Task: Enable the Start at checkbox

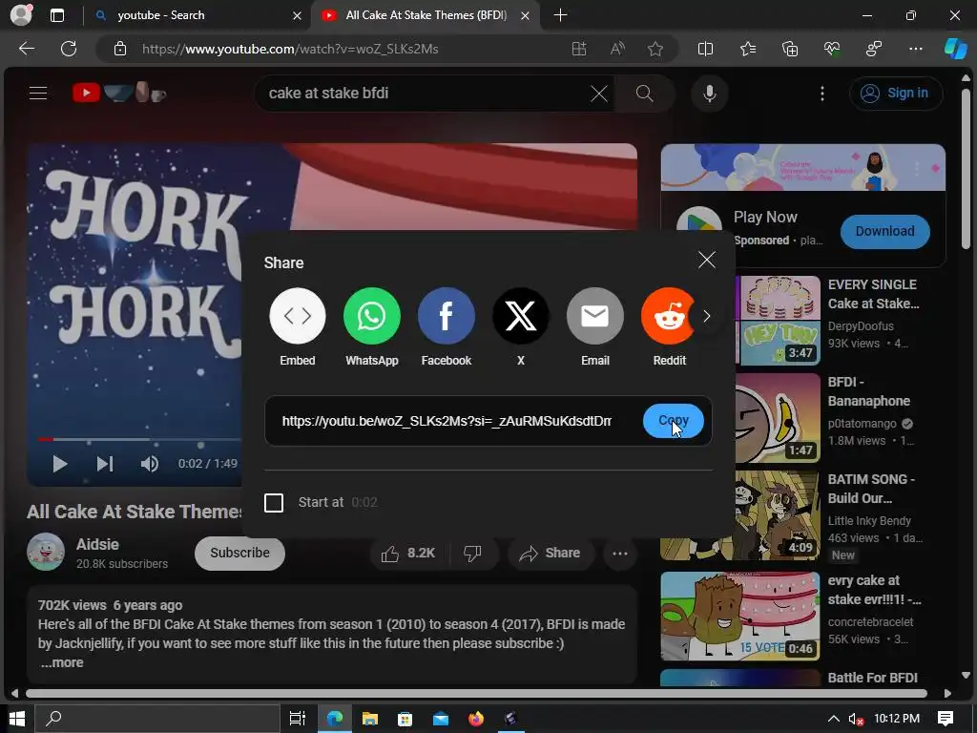Action: pos(274,502)
